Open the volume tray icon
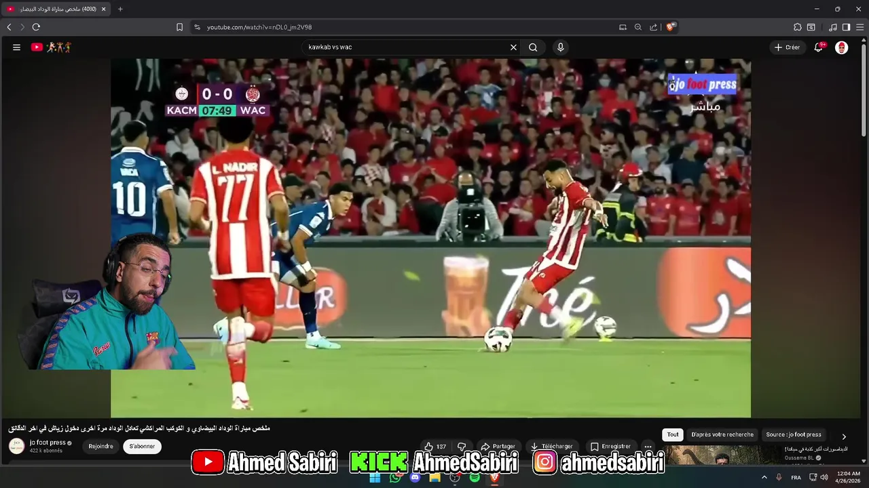The width and height of the screenshot is (869, 488). (x=824, y=477)
